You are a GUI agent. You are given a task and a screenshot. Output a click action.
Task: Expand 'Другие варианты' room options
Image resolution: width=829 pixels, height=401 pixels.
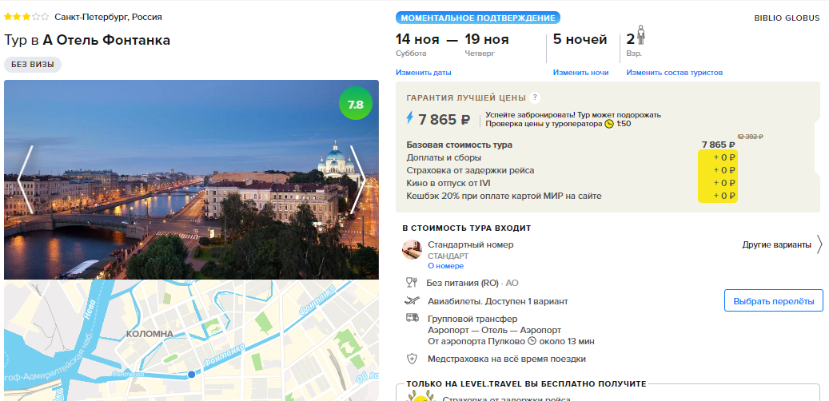777,244
